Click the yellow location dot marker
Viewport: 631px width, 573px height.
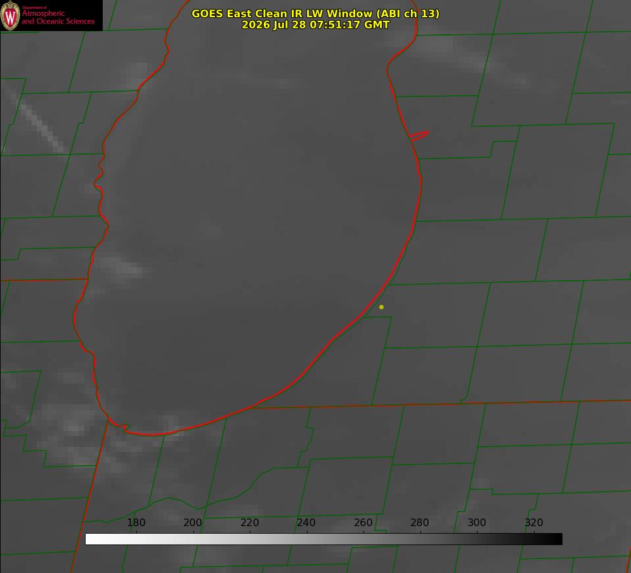tap(381, 307)
